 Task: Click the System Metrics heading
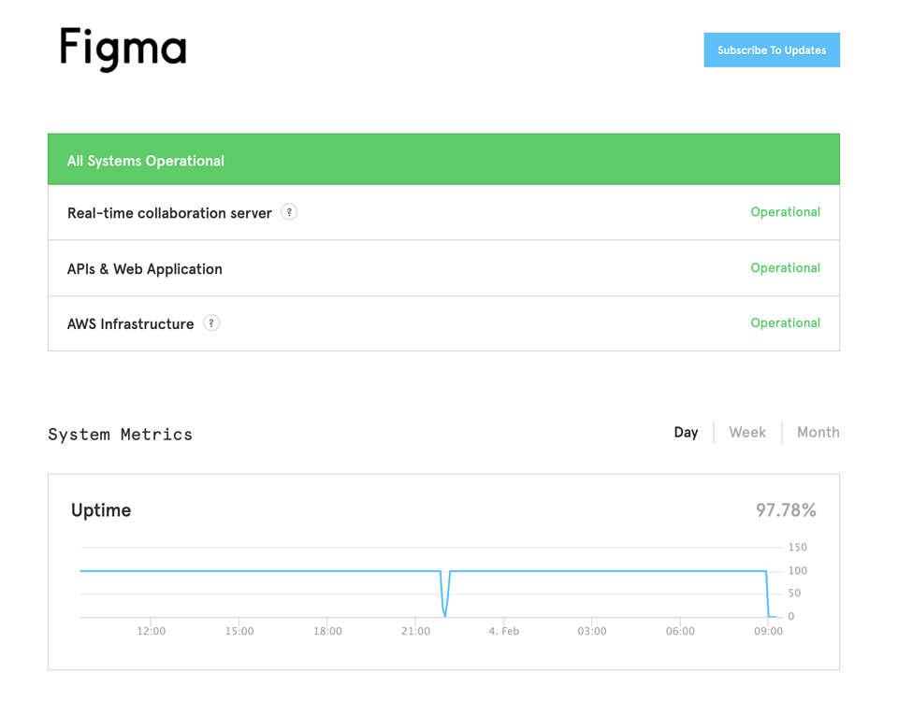pos(121,435)
